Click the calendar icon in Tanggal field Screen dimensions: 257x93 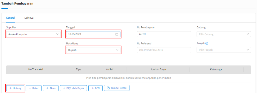[117, 34]
